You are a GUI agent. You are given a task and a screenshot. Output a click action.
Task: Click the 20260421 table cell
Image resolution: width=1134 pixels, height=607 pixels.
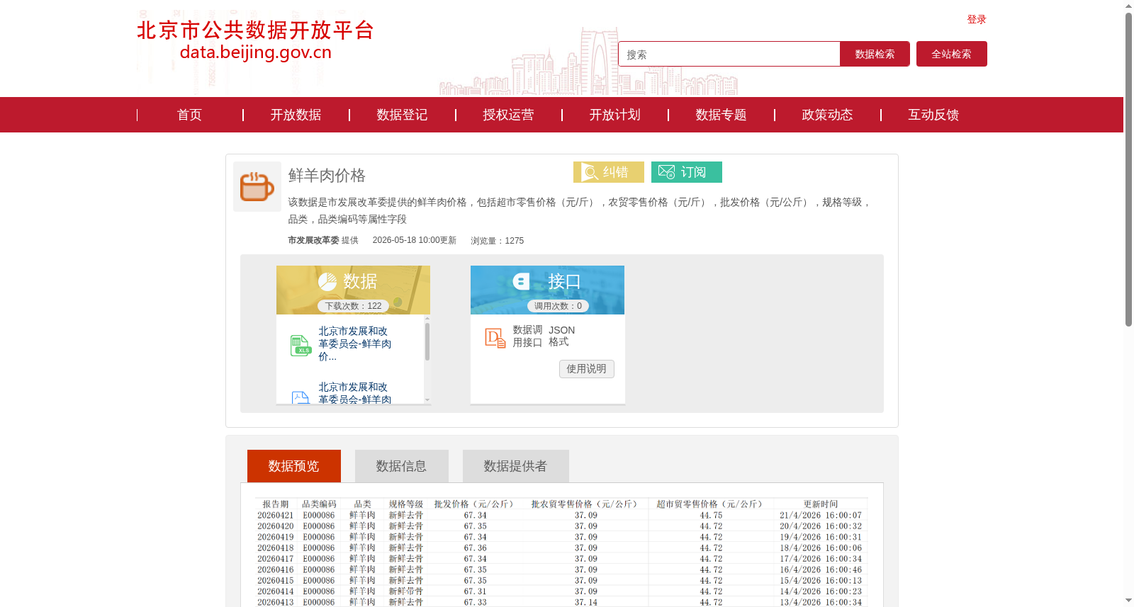pos(276,516)
